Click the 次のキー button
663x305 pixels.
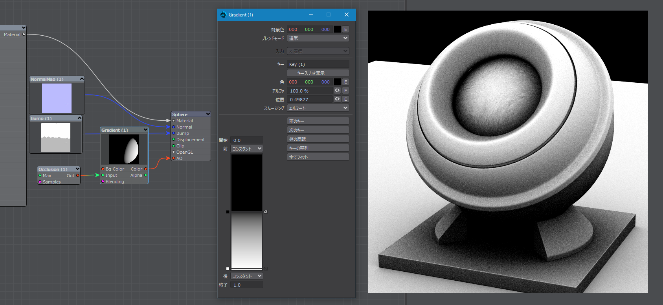(x=318, y=130)
